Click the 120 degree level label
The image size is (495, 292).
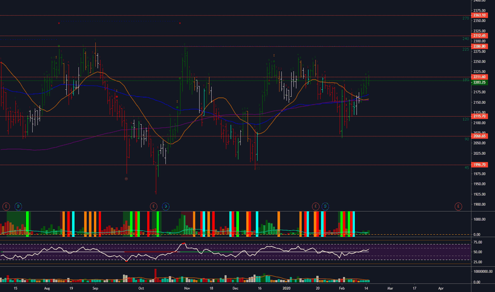point(466,119)
